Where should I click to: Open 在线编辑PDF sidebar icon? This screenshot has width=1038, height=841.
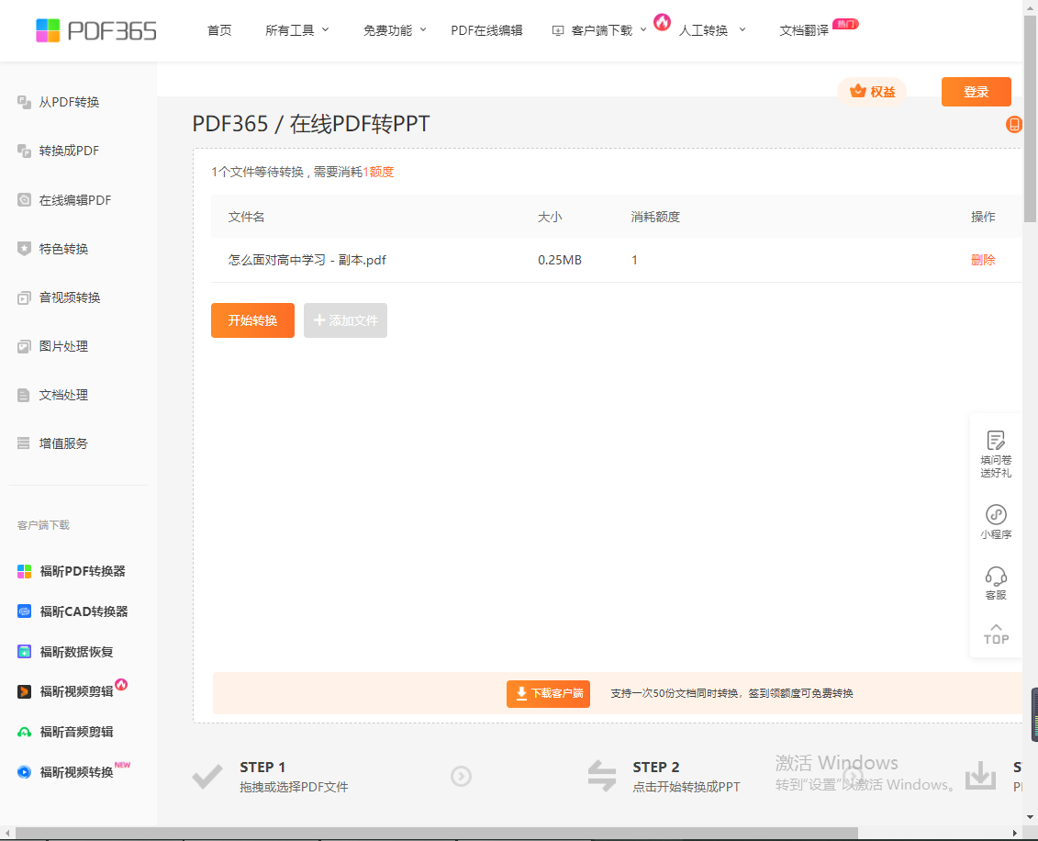coord(25,200)
